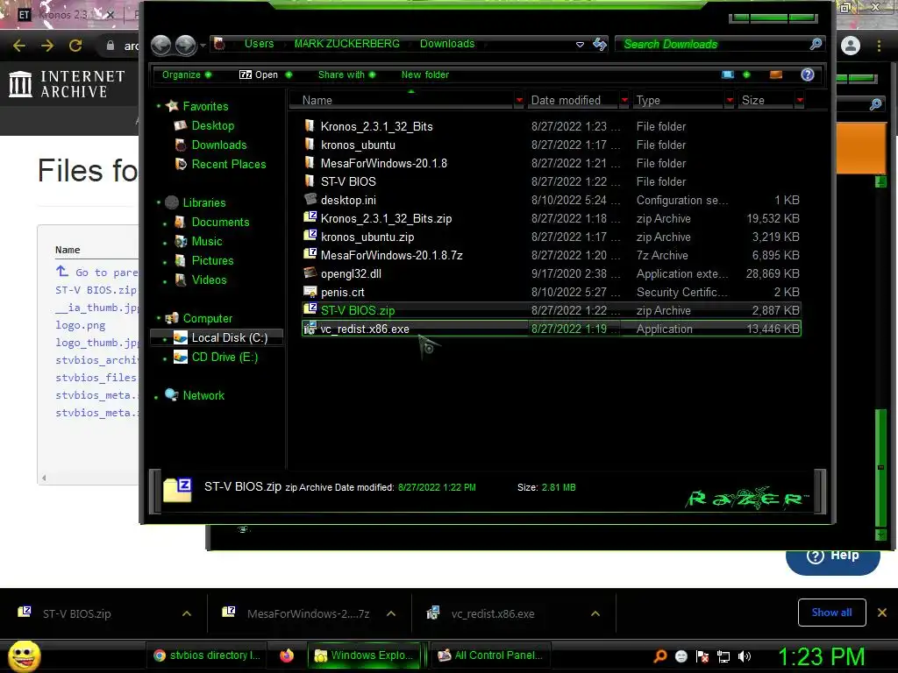
Task: Reload the Internet Archive page
Action: (x=75, y=46)
